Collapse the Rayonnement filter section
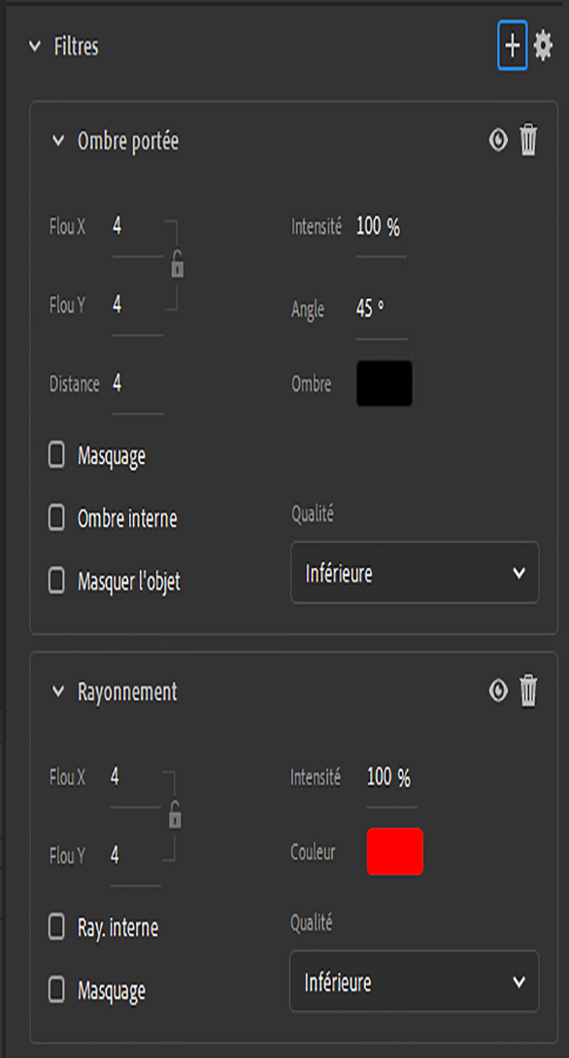 [61, 691]
